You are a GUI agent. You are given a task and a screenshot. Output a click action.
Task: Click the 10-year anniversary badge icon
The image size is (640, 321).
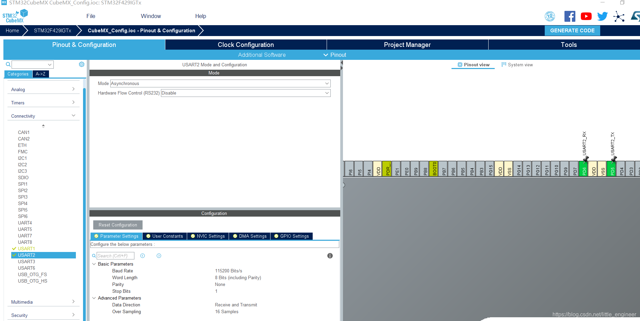click(550, 16)
